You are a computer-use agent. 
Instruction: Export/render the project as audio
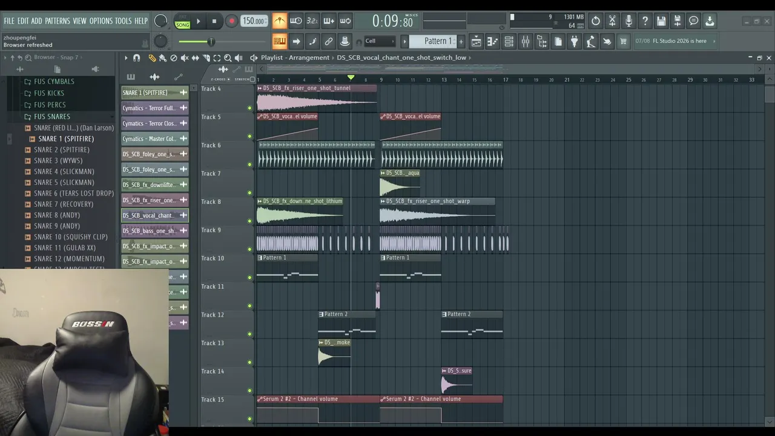pyautogui.click(x=678, y=21)
